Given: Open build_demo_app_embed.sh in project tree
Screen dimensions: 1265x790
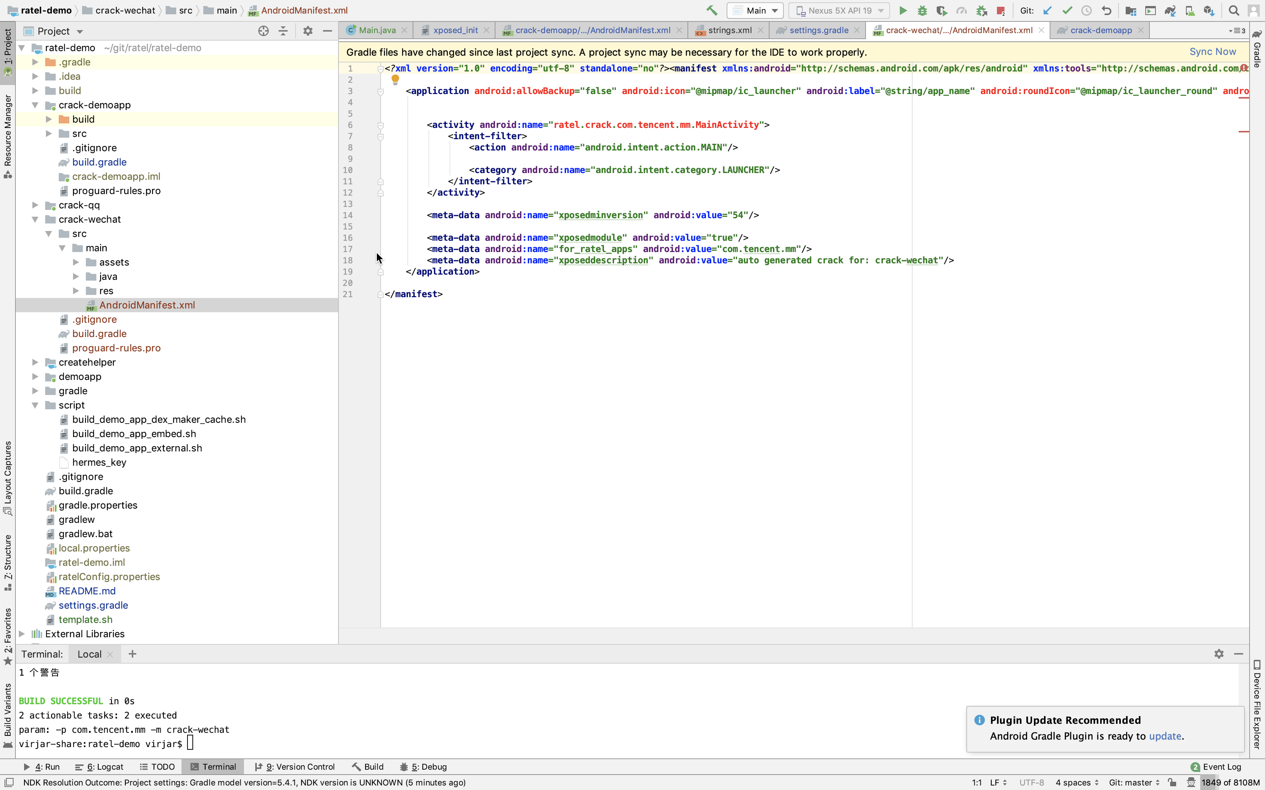Looking at the screenshot, I should [134, 434].
